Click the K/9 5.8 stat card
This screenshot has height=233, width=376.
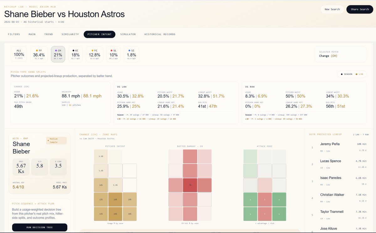point(39,167)
